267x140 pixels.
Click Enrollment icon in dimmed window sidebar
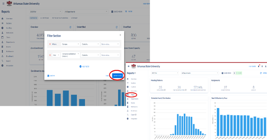(3, 56)
